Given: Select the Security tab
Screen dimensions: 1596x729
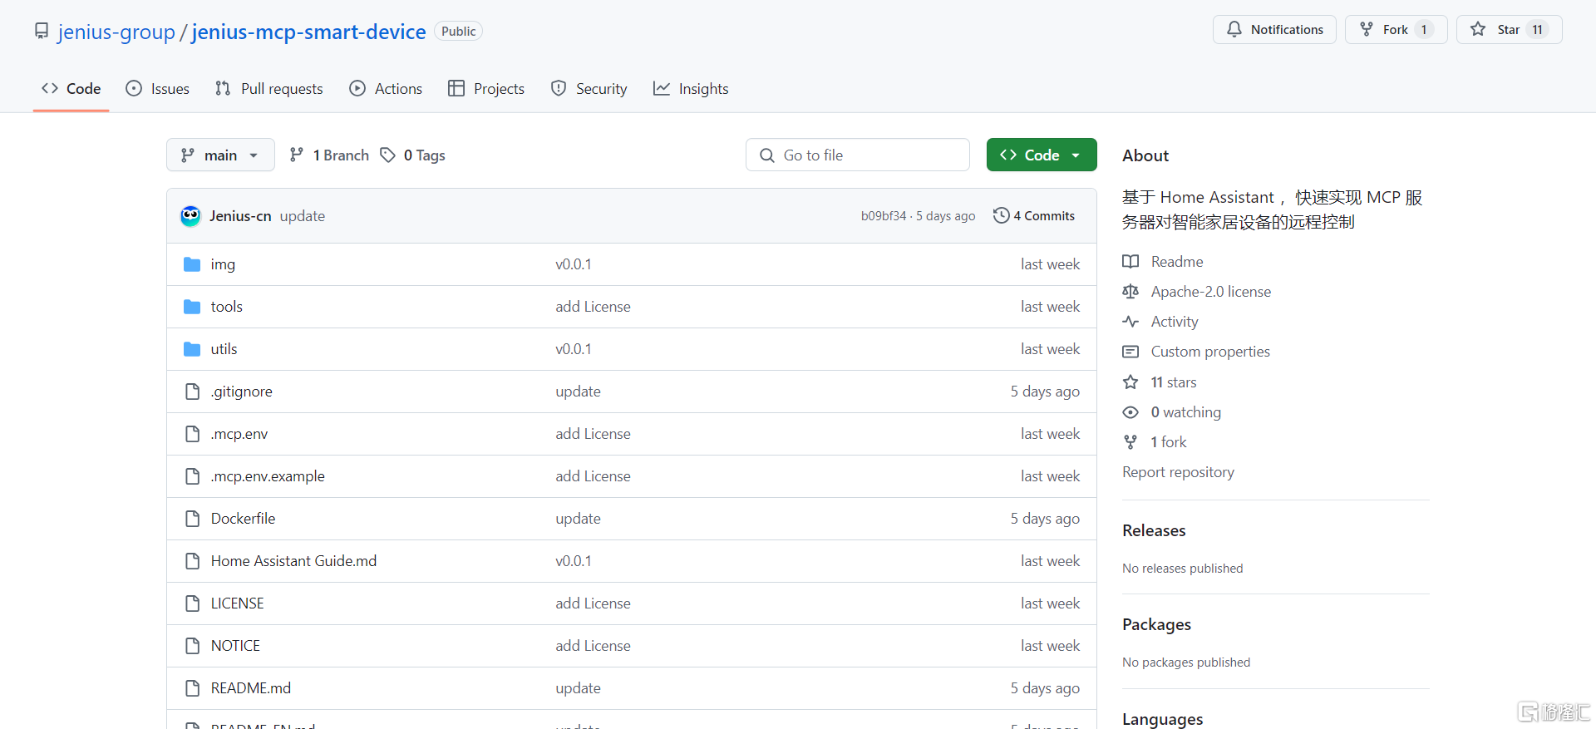Looking at the screenshot, I should 589,89.
